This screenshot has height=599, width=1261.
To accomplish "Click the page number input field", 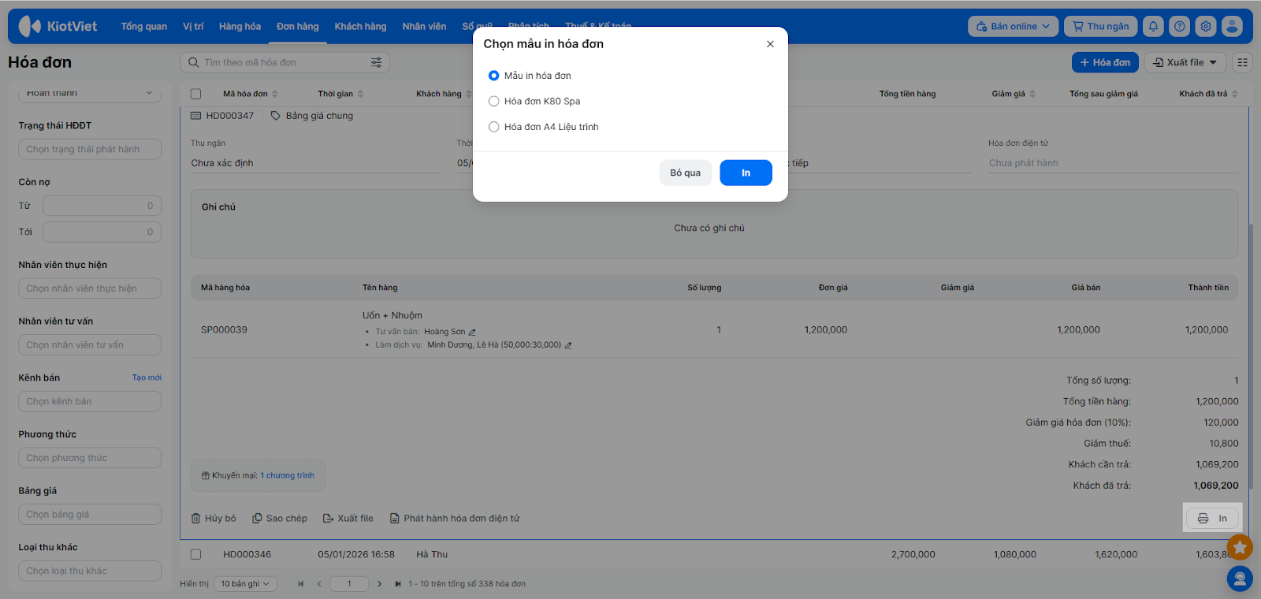I will (x=349, y=584).
